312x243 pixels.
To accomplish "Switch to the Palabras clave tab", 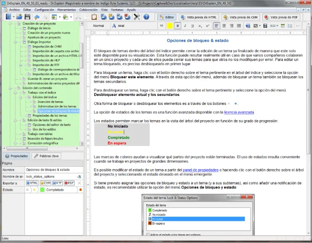I will pyautogui.click(x=46, y=156).
